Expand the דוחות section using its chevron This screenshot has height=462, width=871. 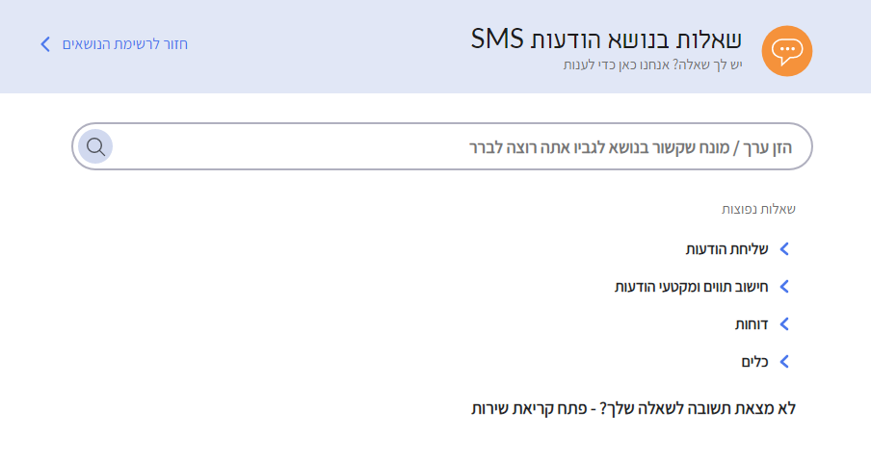(x=784, y=324)
